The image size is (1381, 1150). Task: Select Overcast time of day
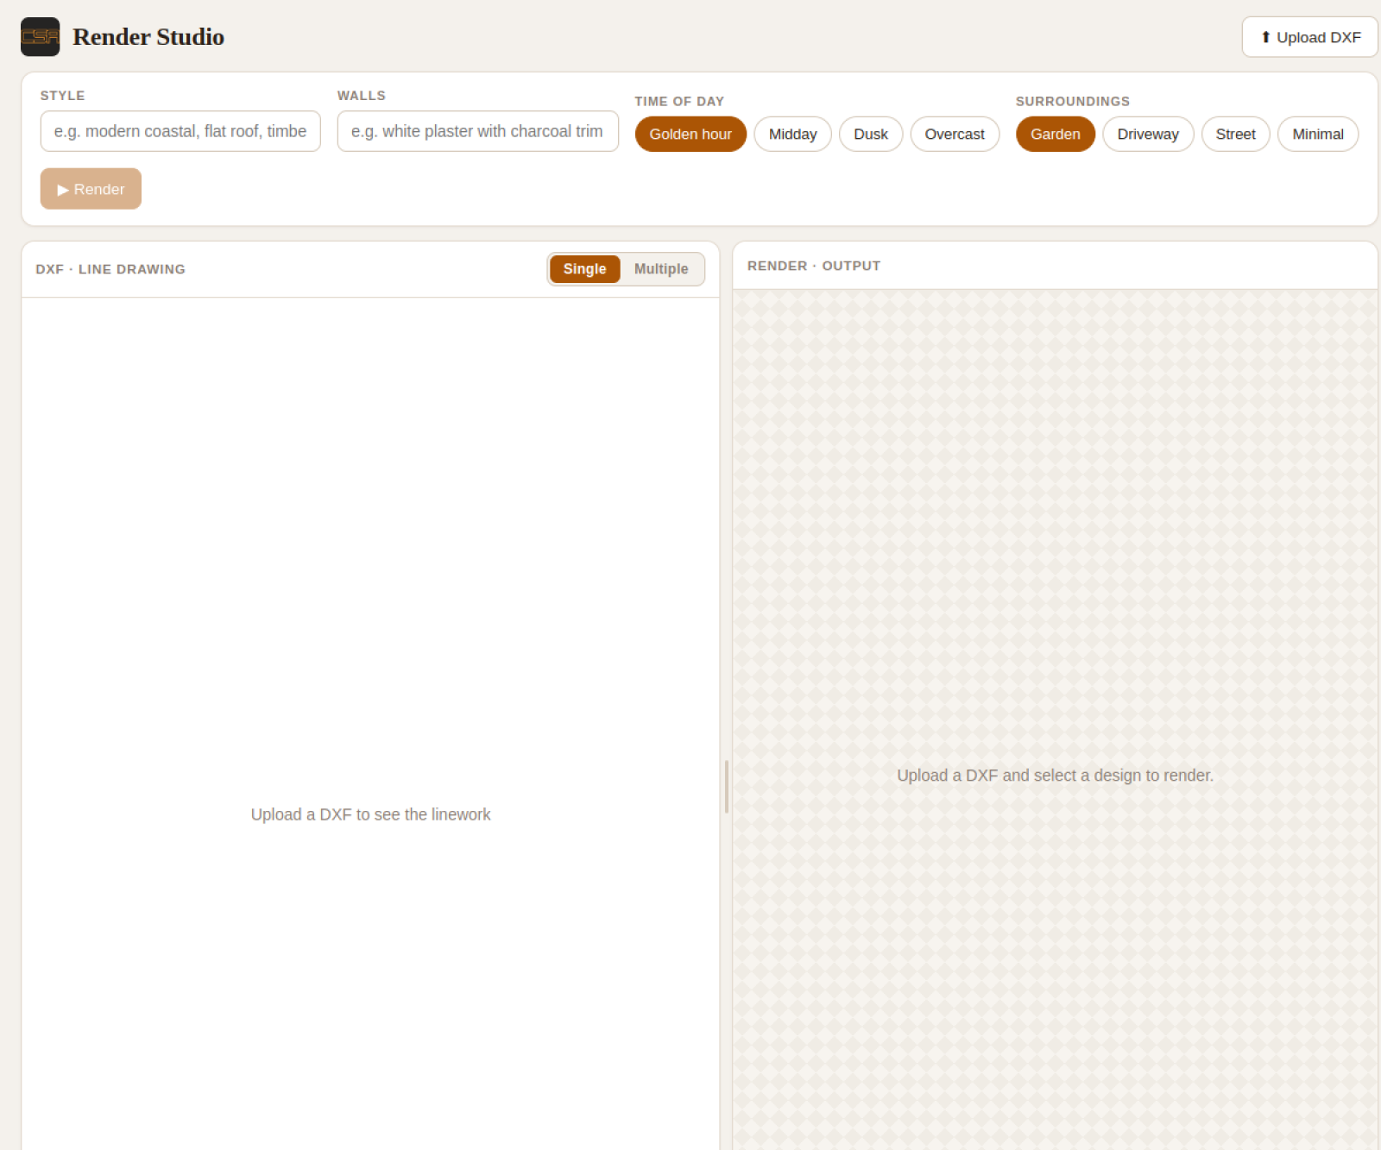click(955, 134)
